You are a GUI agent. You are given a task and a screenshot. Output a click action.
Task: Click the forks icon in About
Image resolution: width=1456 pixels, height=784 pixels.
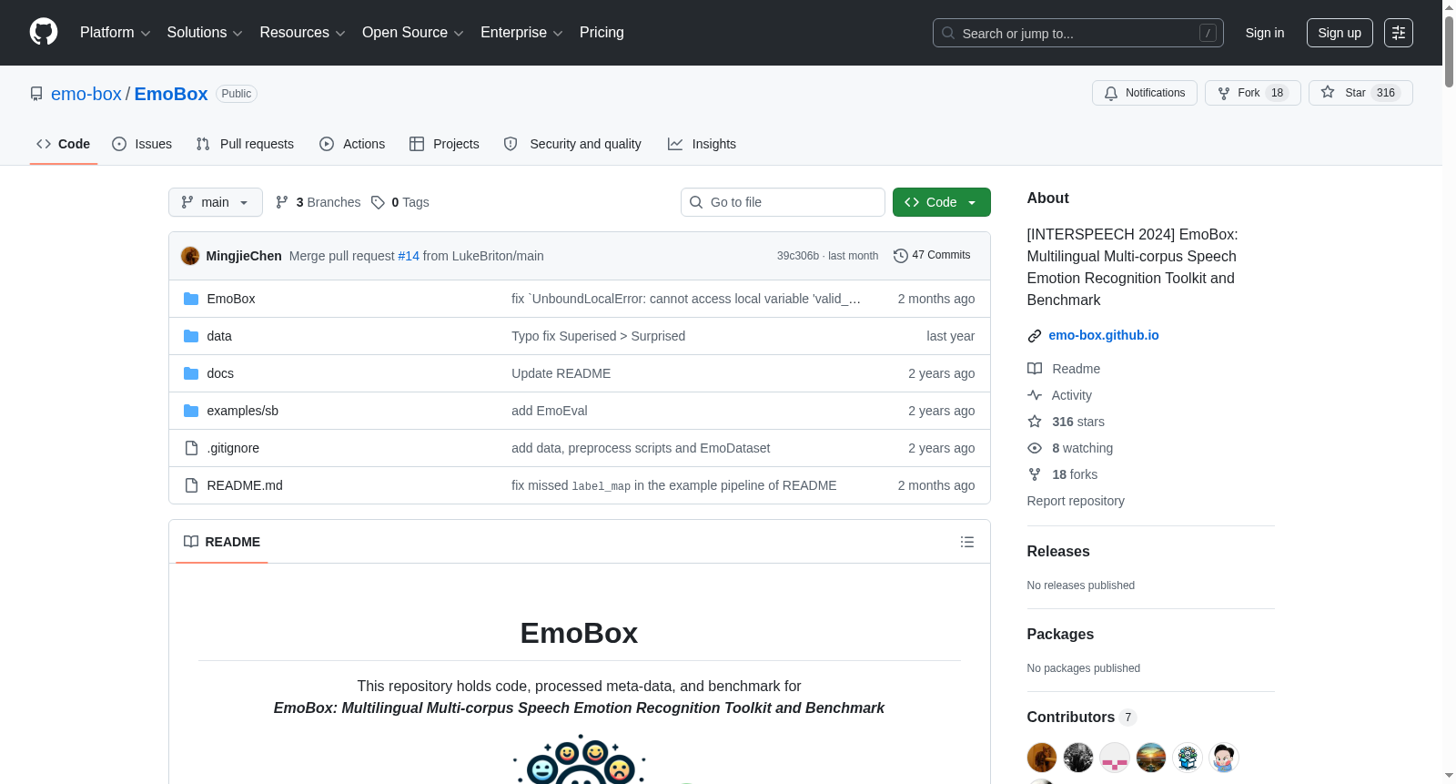[1035, 474]
